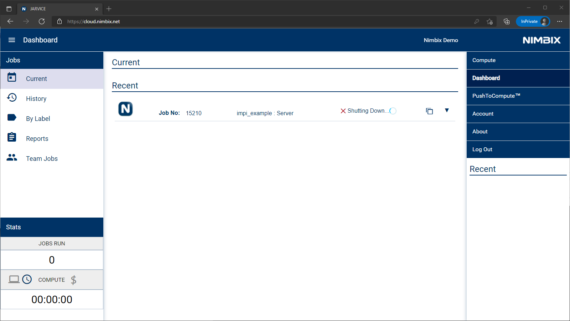Click the Nimbix Demo user label
This screenshot has width=570, height=321.
tap(441, 40)
